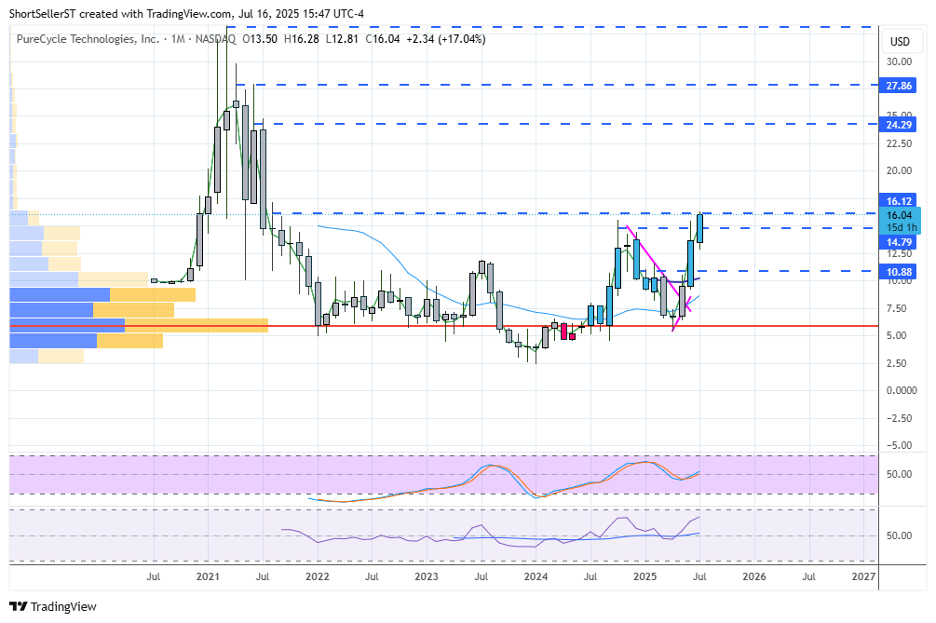
Task: Click the 2026 time axis label
Action: (754, 576)
